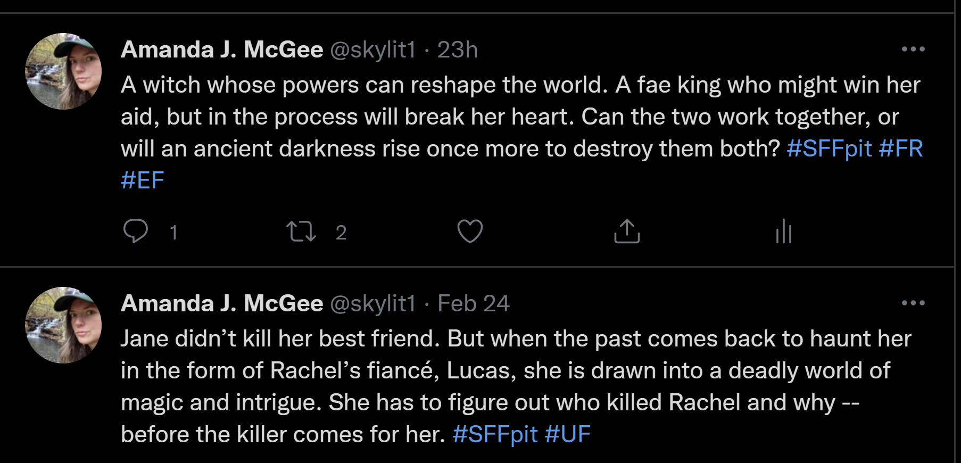Open profile picture on the 23h tweet

coord(63,71)
